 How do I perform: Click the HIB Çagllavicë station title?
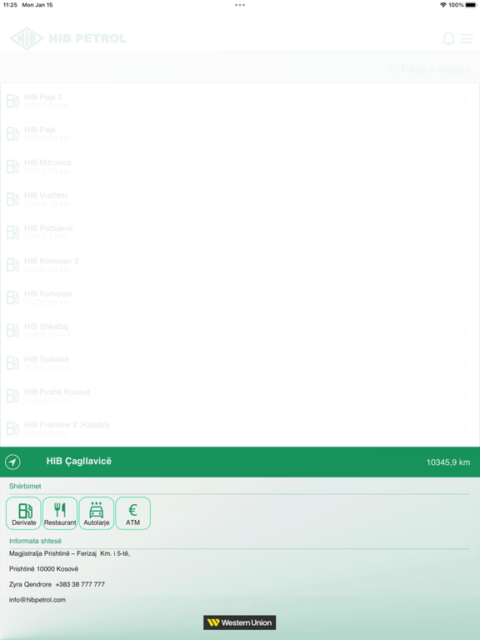pos(79,461)
